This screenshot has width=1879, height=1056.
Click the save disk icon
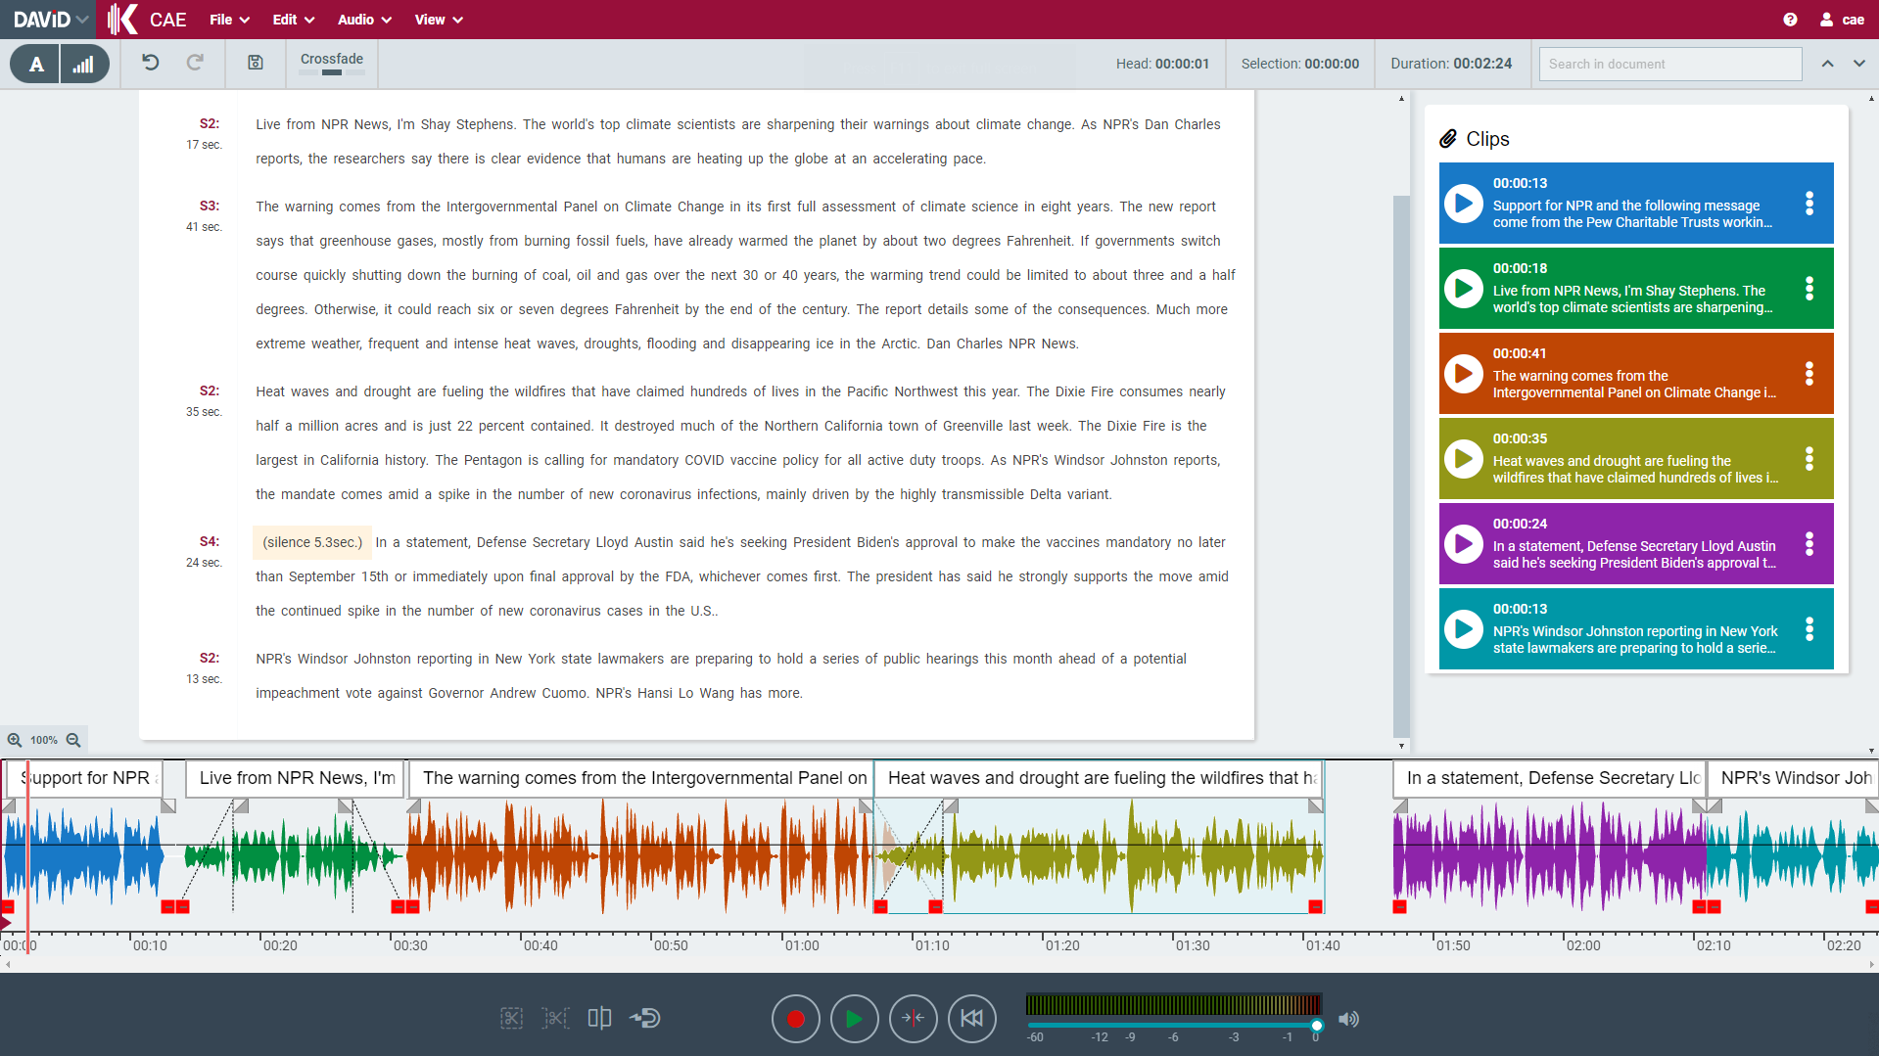tap(255, 63)
